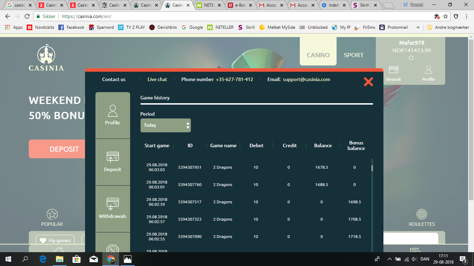This screenshot has height=266, width=474.
Task: Reload the page in Chrome
Action: point(27,16)
